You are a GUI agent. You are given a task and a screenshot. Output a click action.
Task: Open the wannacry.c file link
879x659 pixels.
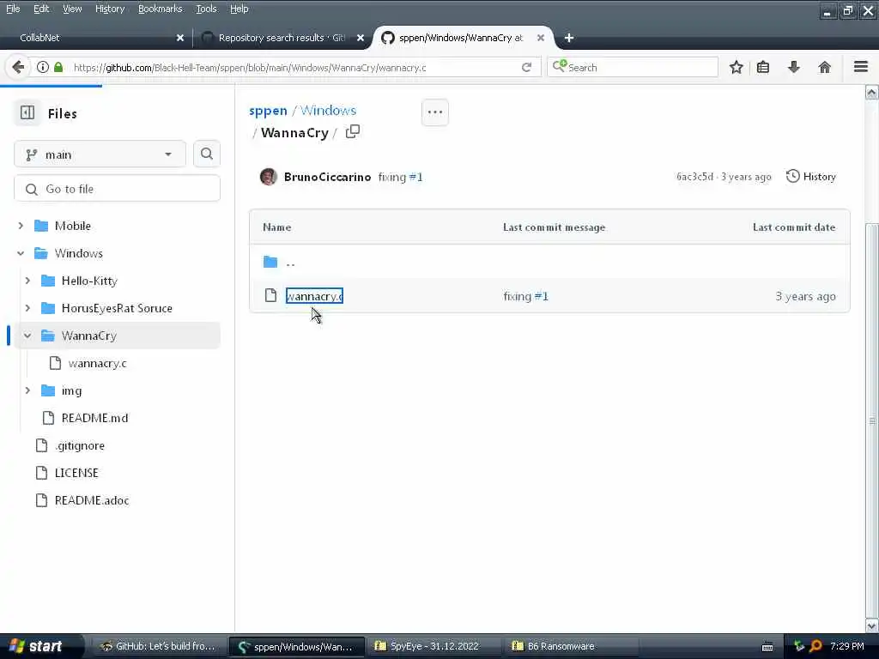coord(314,296)
